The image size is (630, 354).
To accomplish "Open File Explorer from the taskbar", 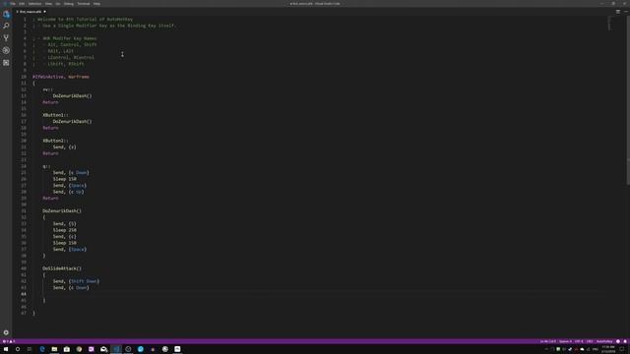I will tap(54, 349).
